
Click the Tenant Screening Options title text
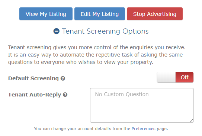click(105, 31)
